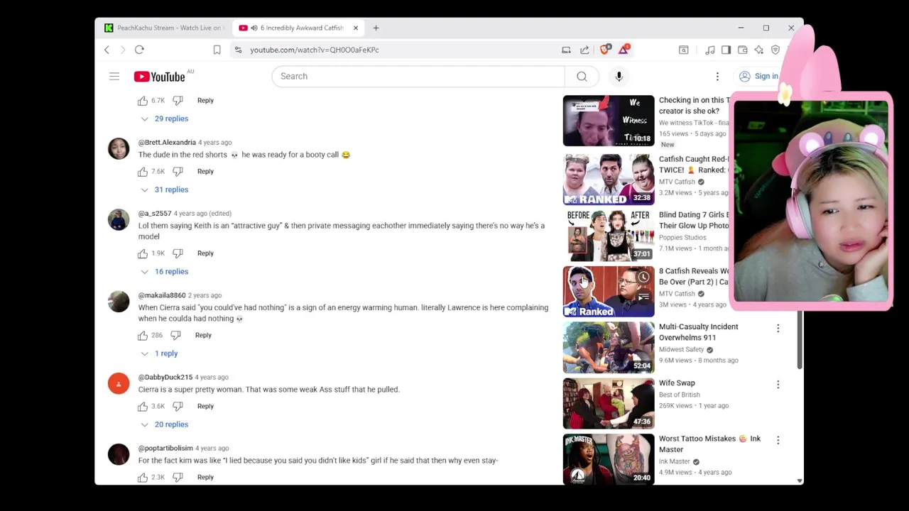Open the Brave Wallet icon
This screenshot has height=511, width=909.
point(742,50)
